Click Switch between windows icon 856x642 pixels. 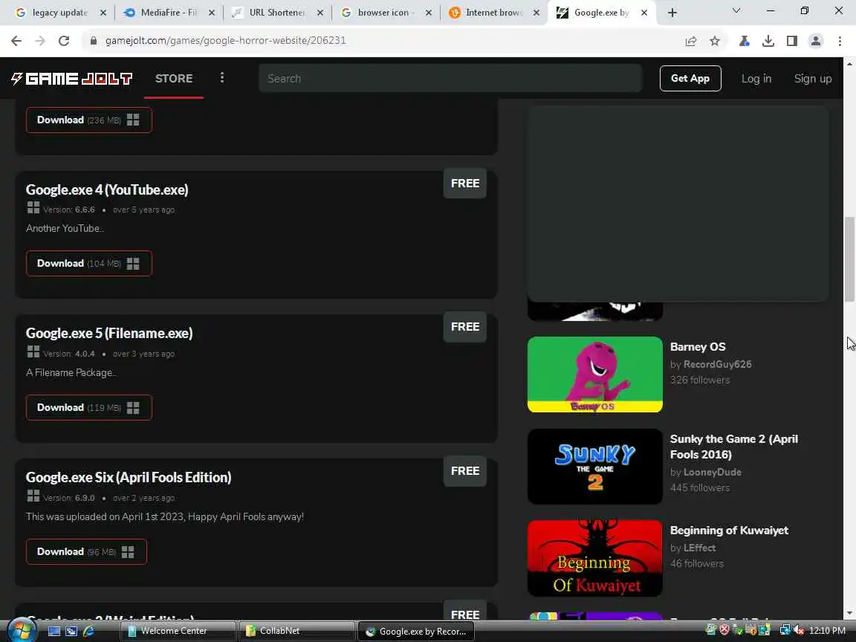coord(71,631)
